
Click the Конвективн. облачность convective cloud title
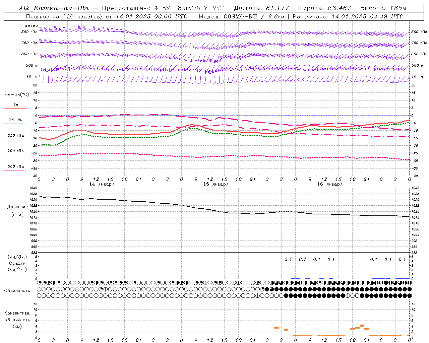[17, 317]
